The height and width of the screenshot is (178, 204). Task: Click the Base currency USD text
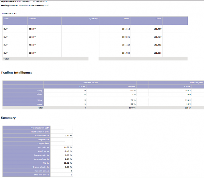point(39,6)
